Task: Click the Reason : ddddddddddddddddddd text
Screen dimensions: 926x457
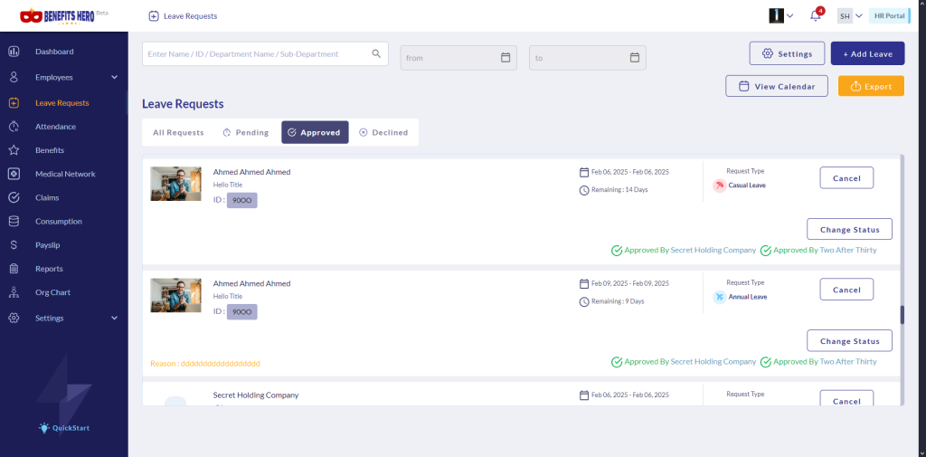Action: [x=205, y=363]
